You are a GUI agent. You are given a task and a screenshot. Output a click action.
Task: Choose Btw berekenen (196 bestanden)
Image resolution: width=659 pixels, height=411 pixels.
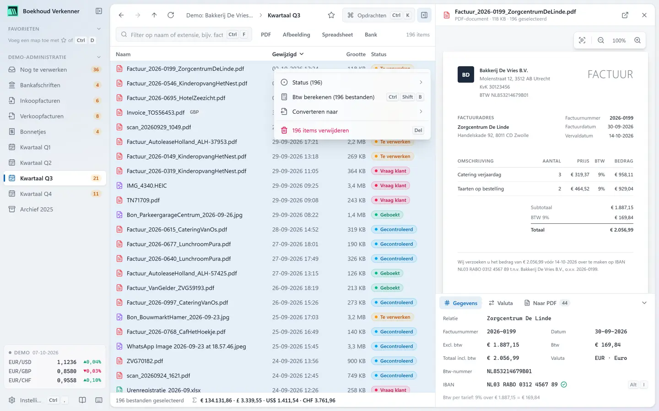352,97
